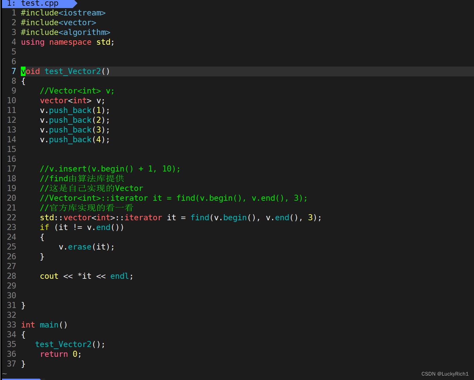The image size is (474, 380).
Task: Click the 'std::vector<int>::iterator it' statement
Action: tap(181, 218)
